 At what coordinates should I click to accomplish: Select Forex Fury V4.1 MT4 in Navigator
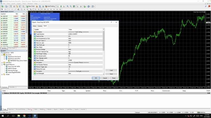[x=14, y=67]
